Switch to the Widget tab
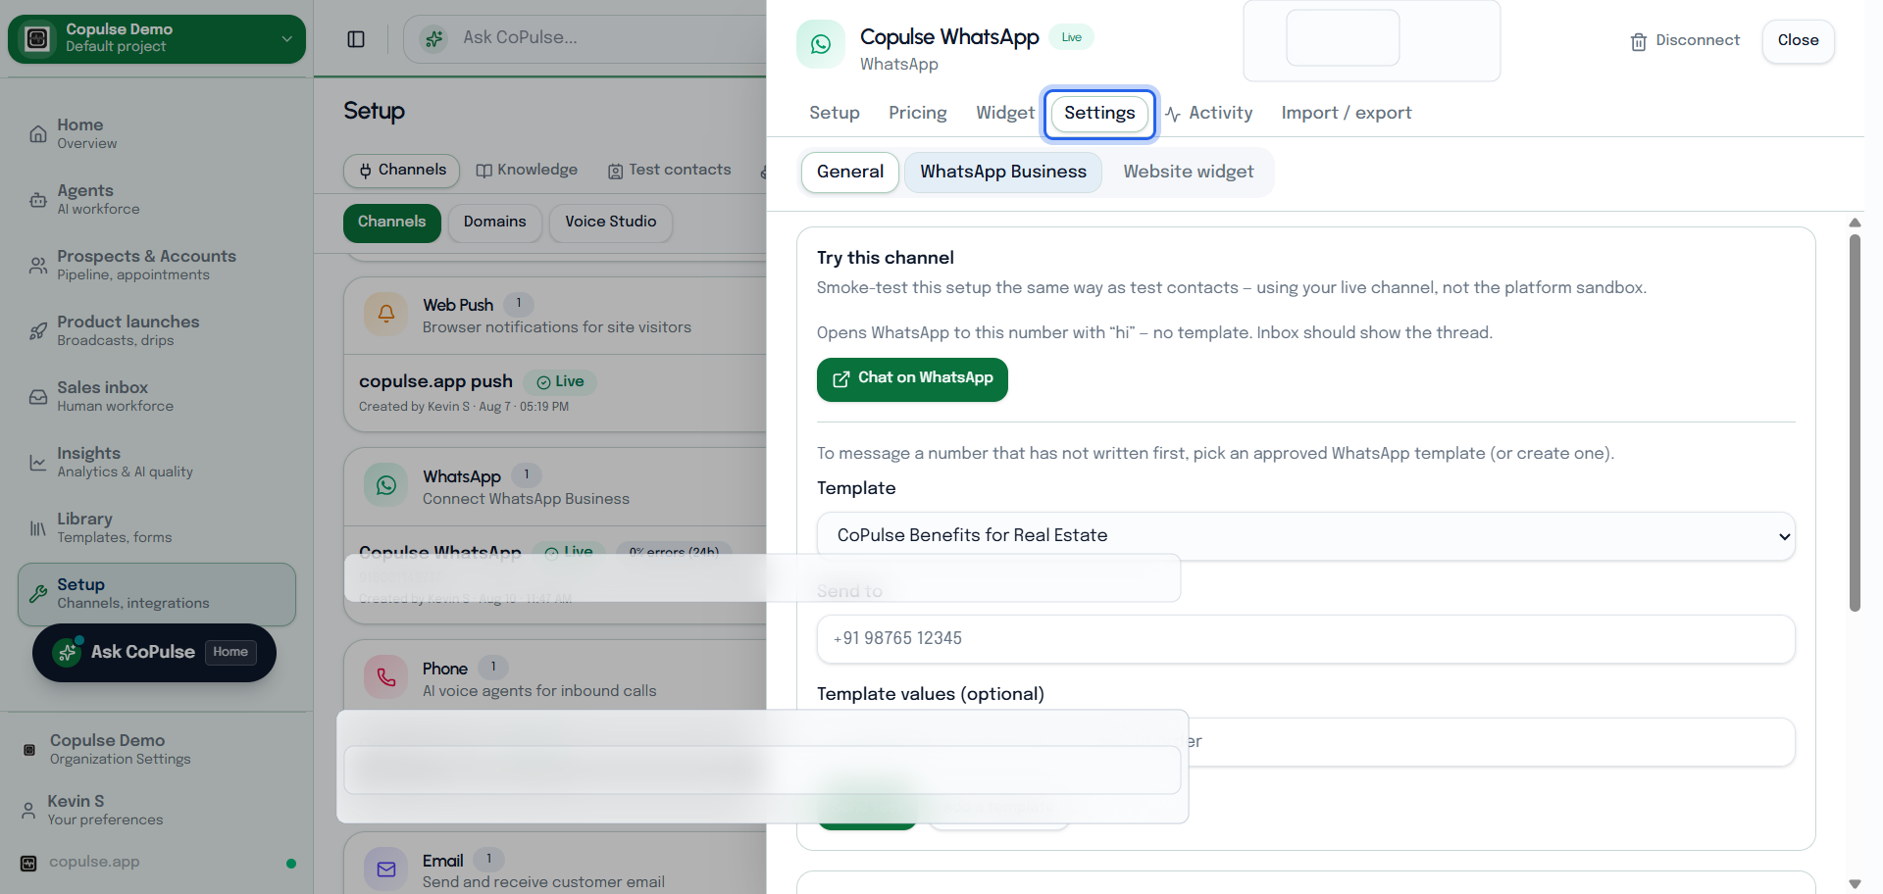Viewport: 1883px width, 894px height. click(x=1005, y=114)
